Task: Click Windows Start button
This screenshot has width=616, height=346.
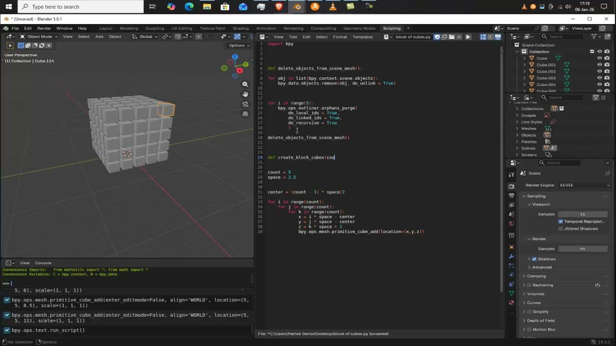Action: point(9,7)
